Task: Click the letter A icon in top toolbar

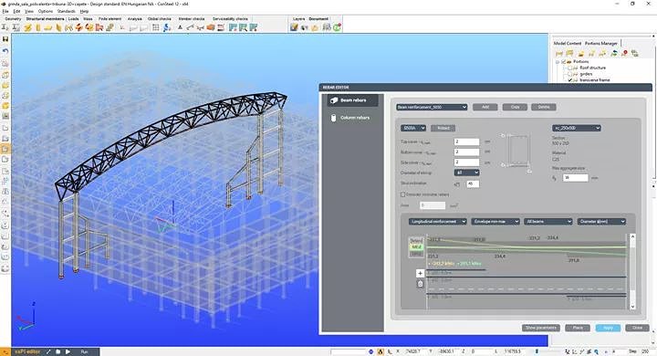Action: (x=180, y=27)
